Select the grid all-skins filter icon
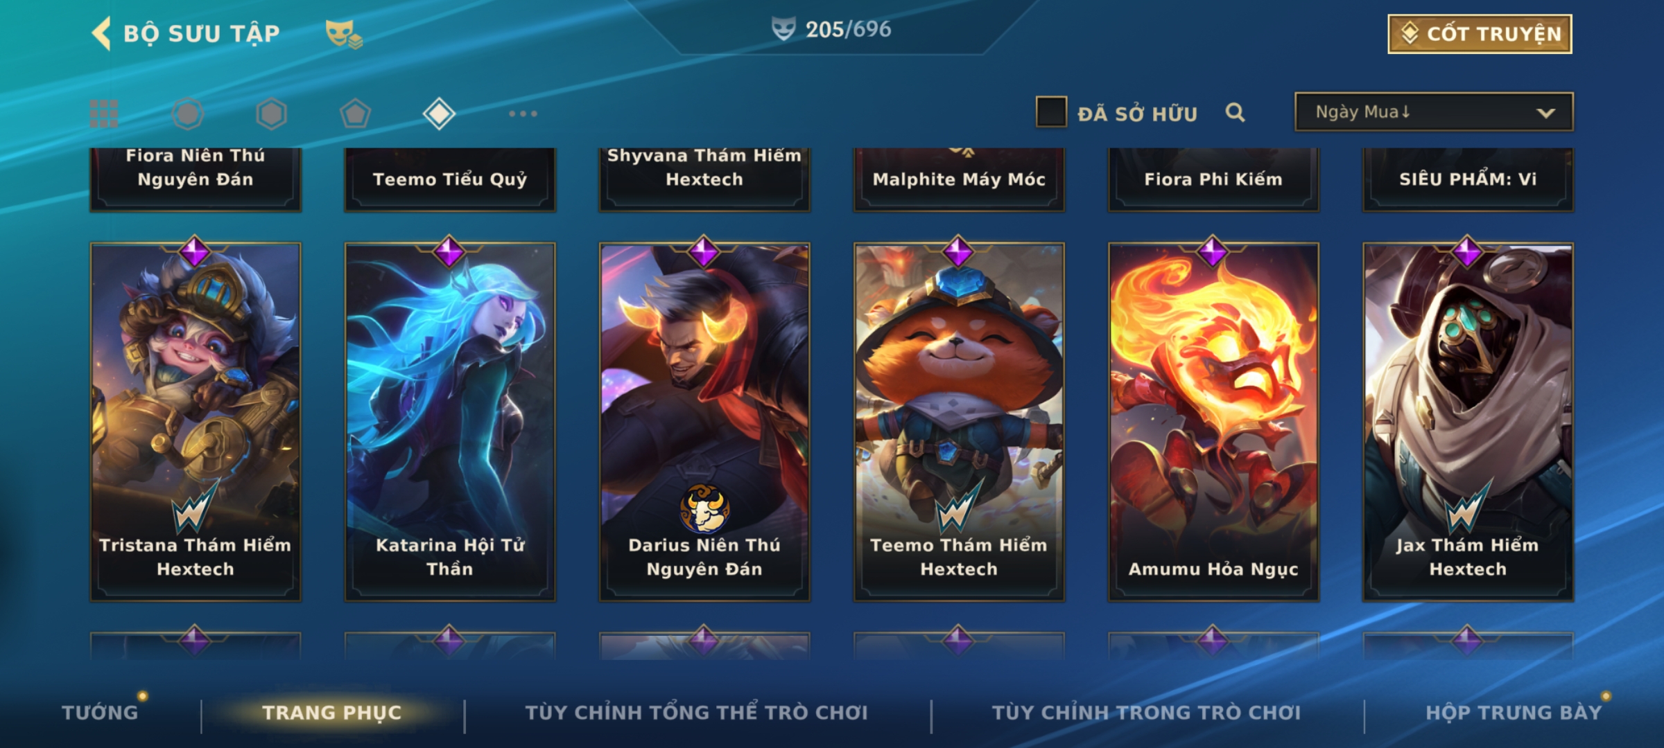Image resolution: width=1664 pixels, height=748 pixels. (x=104, y=114)
